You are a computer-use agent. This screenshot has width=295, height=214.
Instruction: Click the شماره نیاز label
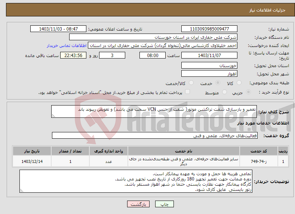[279, 29]
